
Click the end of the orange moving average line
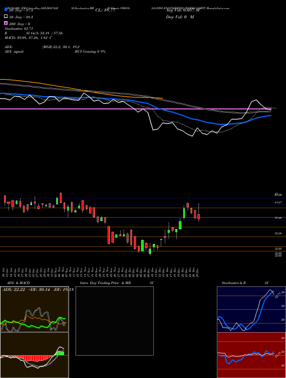point(162,98)
